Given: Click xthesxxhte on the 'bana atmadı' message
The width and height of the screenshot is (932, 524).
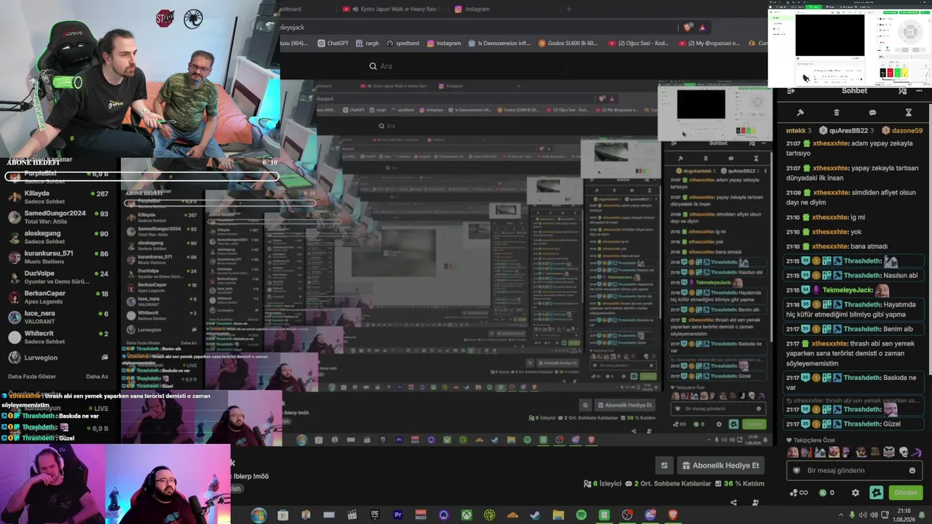Looking at the screenshot, I should pos(830,246).
